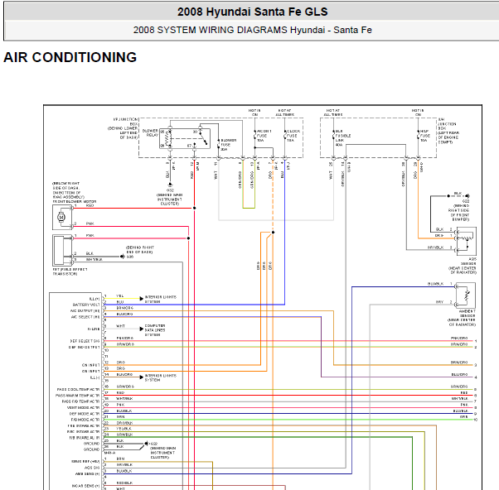Click the "REC INTAKE ACTR" pin label

[83, 432]
